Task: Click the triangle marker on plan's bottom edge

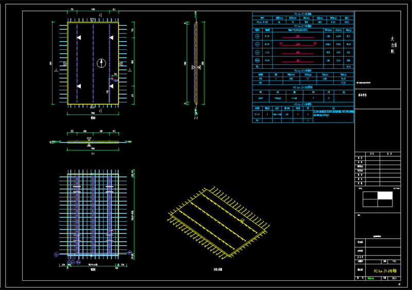Action: [92, 106]
